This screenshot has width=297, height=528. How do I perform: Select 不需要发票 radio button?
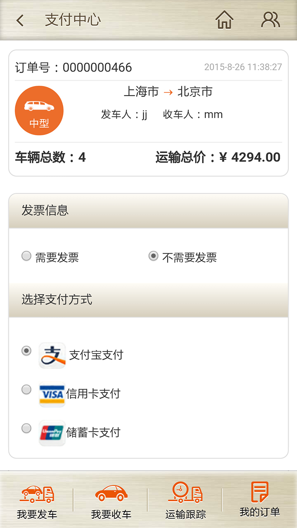pos(153,256)
